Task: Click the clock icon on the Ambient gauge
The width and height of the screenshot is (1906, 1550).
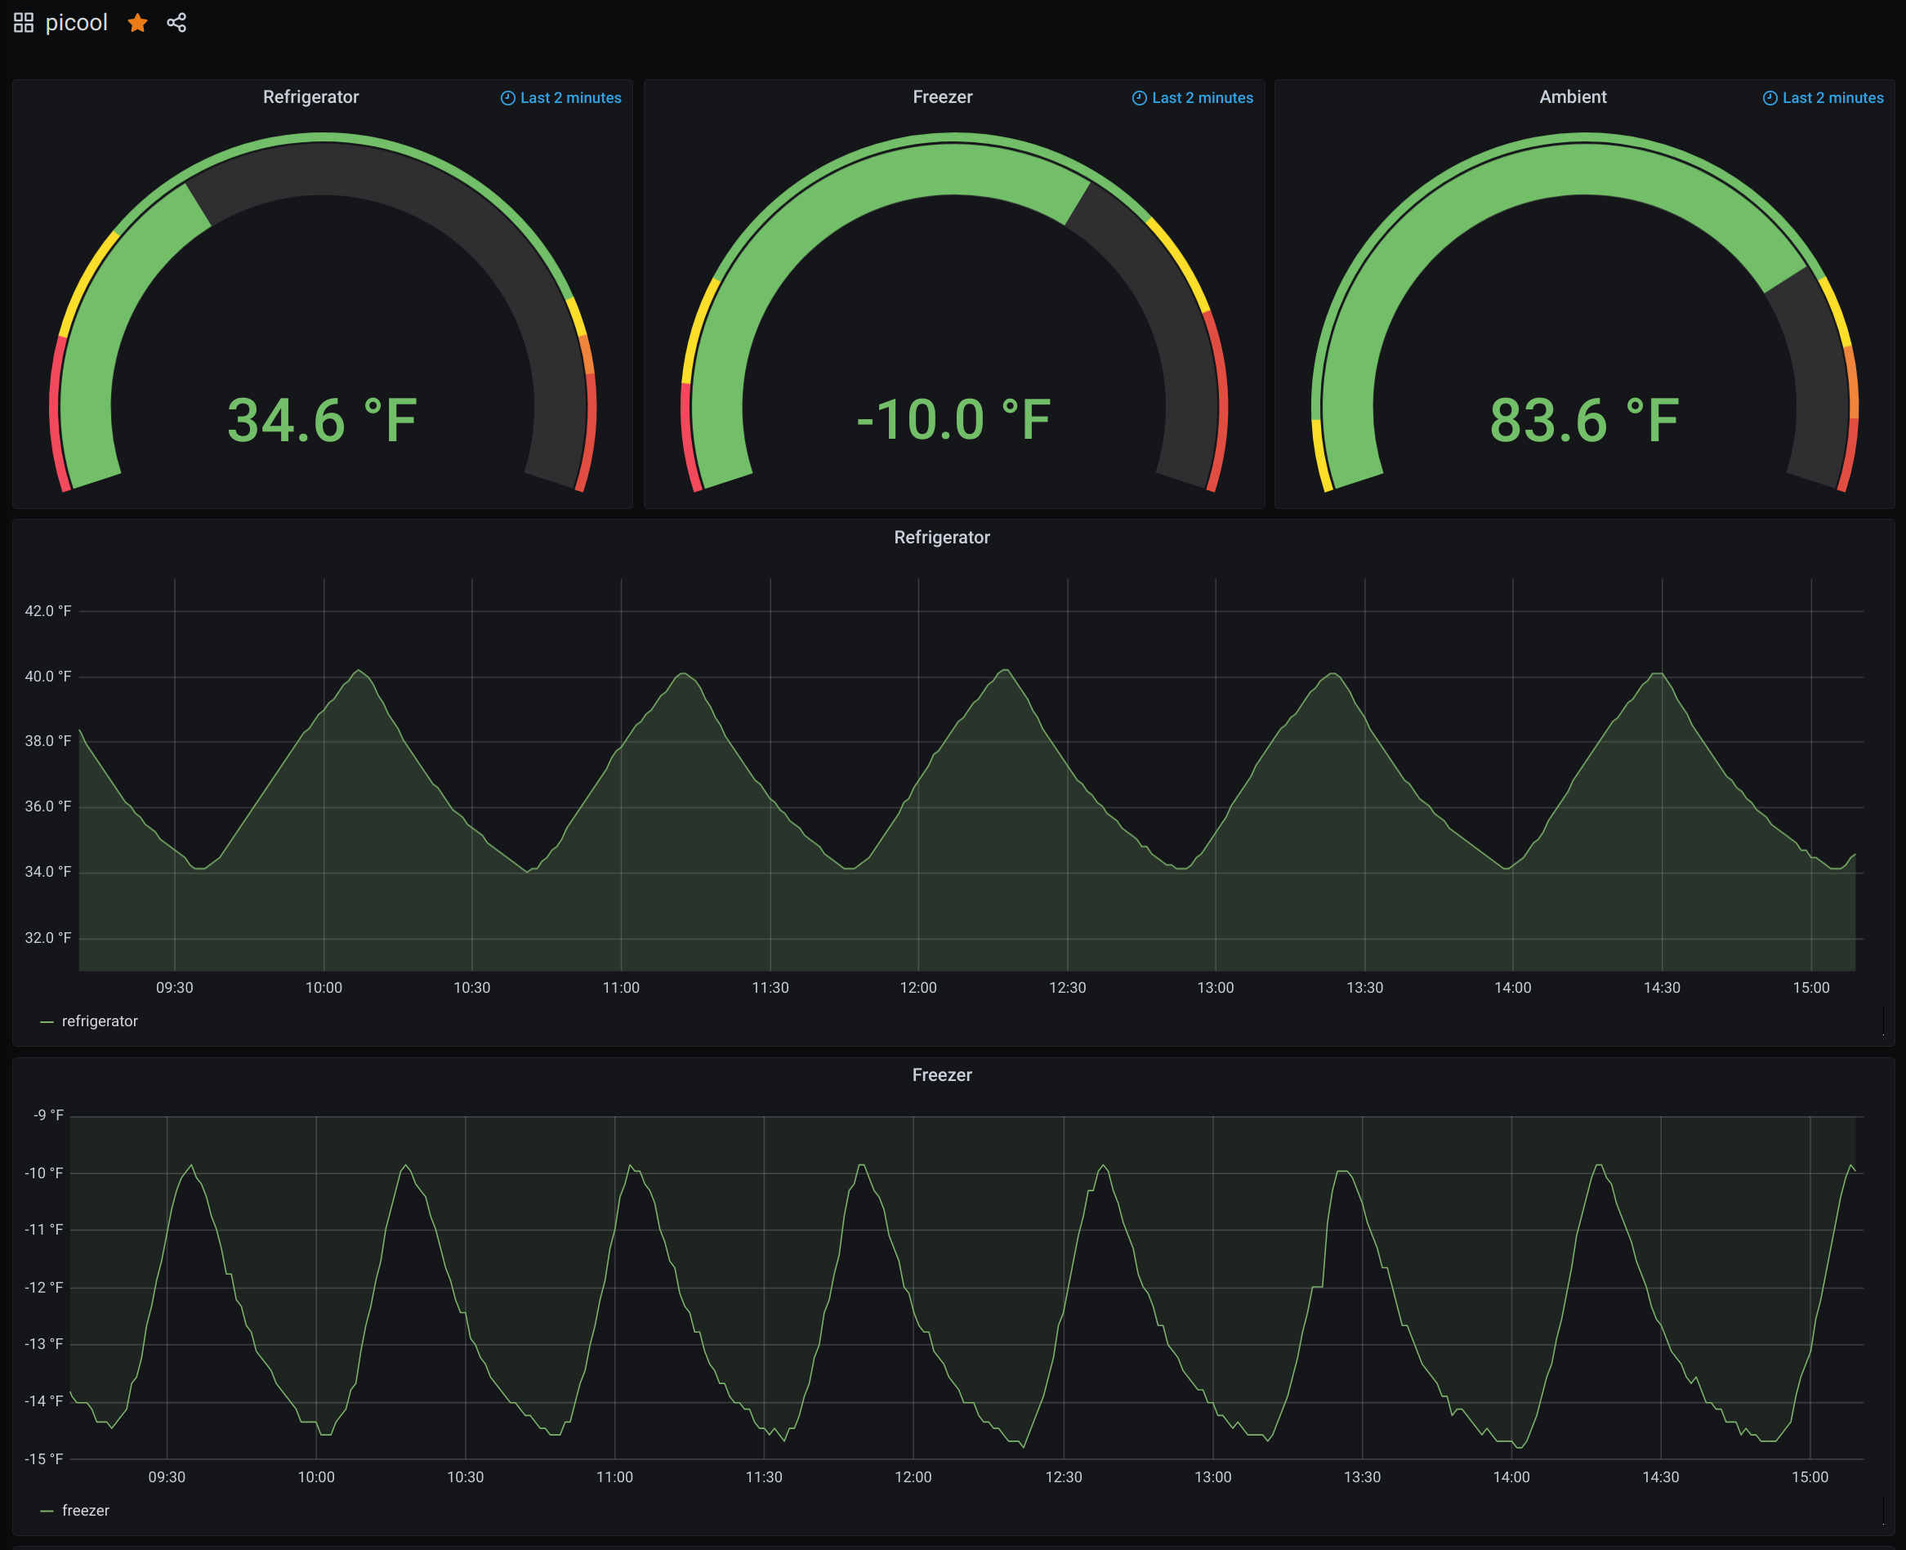Action: tap(1770, 98)
